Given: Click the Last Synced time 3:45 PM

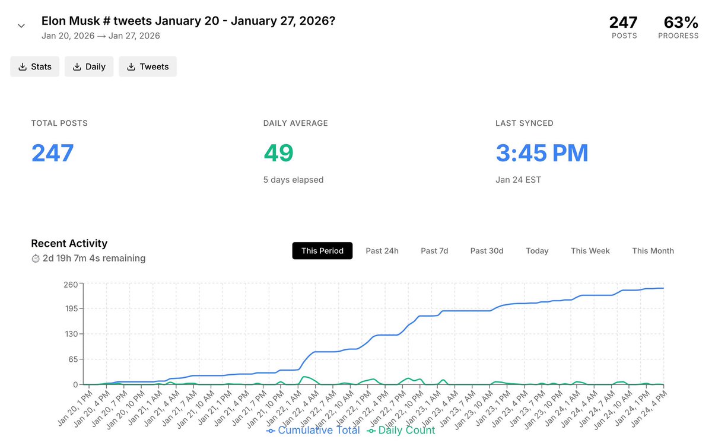Looking at the screenshot, I should click(542, 153).
